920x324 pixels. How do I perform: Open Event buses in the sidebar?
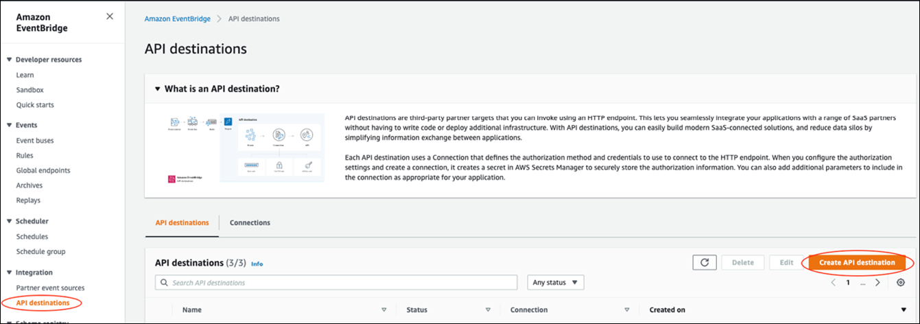tap(35, 141)
